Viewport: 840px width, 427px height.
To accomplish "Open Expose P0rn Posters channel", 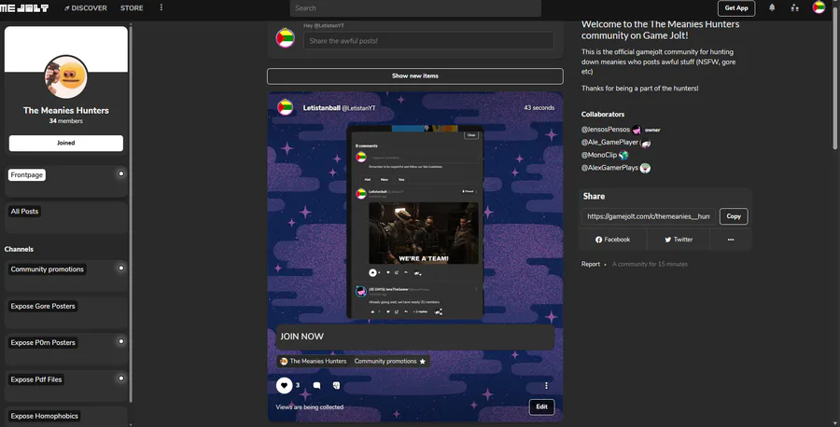I will coord(43,342).
